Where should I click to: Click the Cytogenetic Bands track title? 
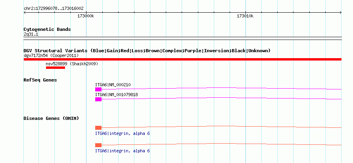pyautogui.click(x=47, y=29)
